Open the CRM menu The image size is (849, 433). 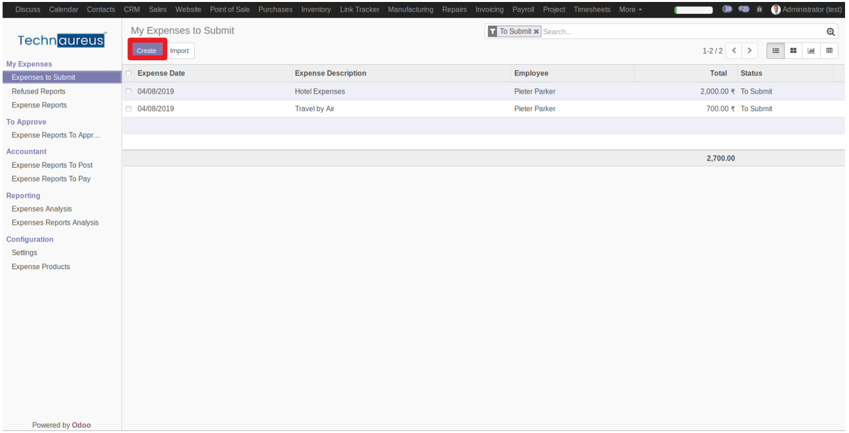click(132, 9)
